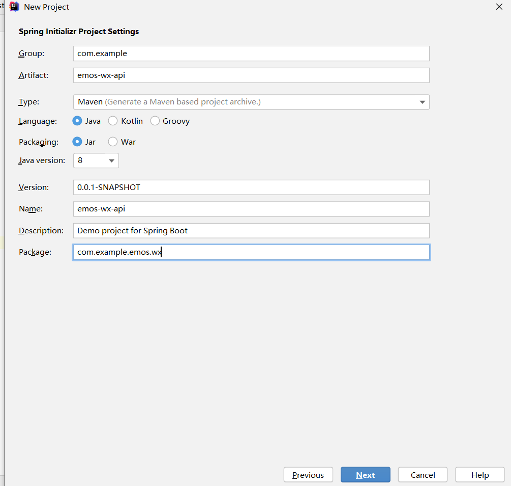Open Help for project settings
This screenshot has height=486, width=511.
479,475
